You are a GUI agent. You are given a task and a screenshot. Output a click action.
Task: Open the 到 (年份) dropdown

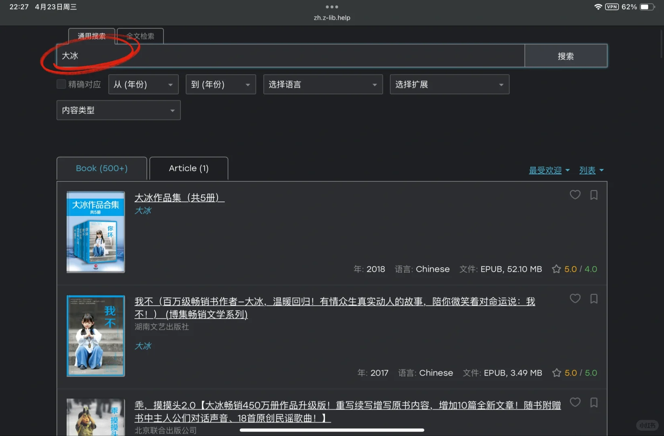(221, 84)
